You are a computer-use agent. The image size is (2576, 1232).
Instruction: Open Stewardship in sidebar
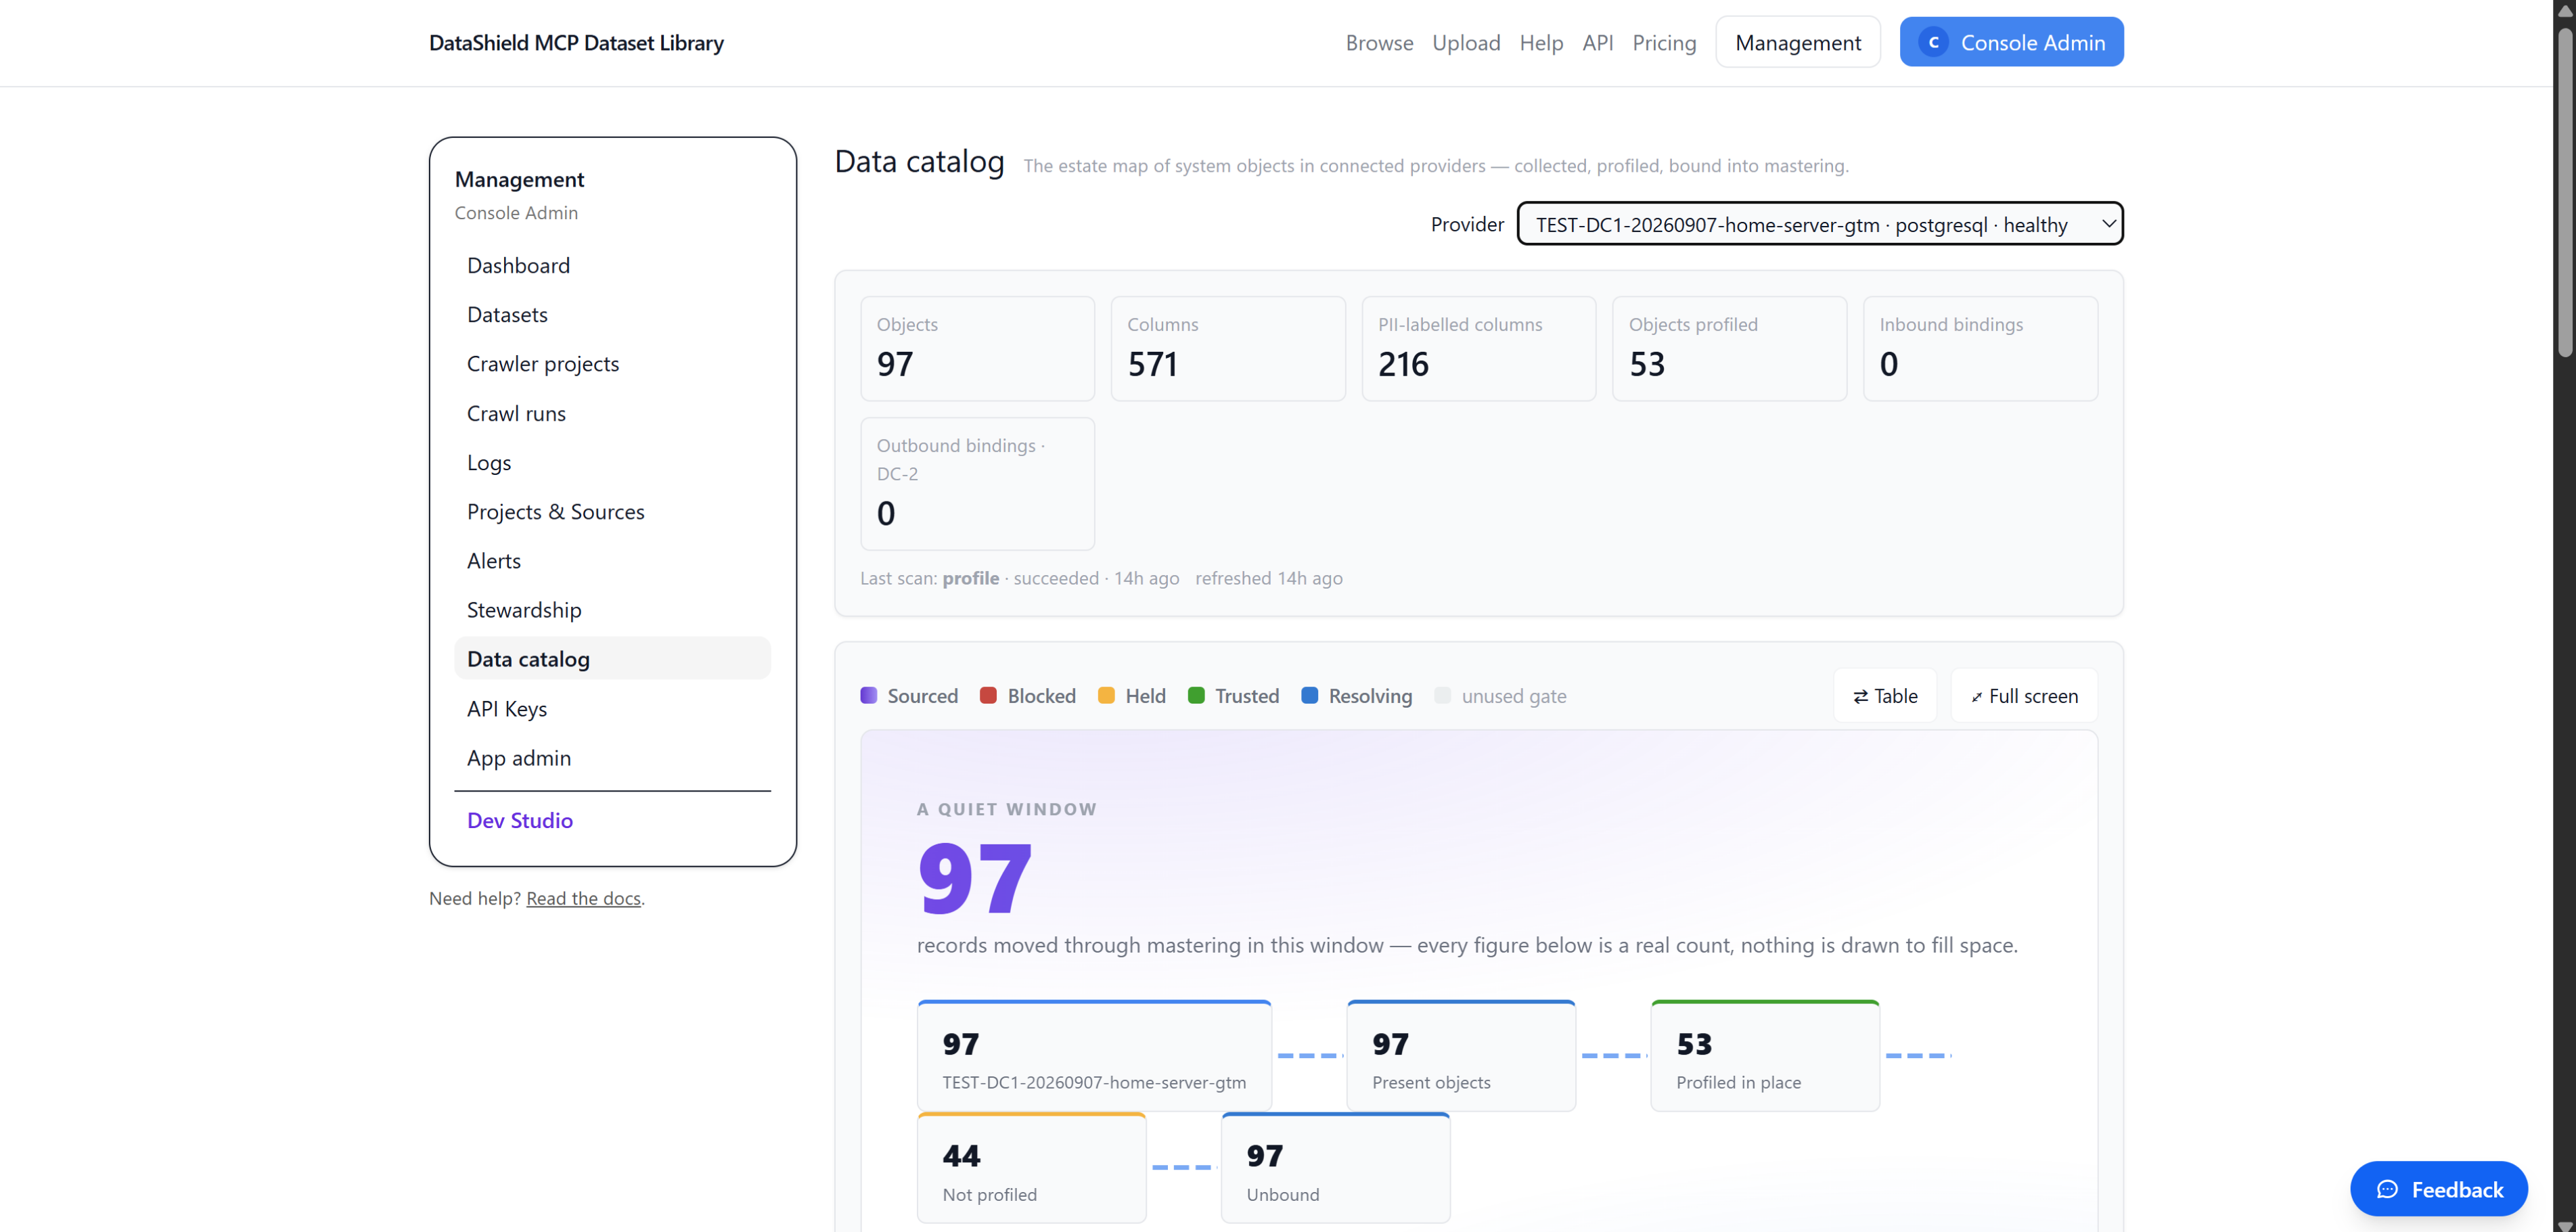click(x=612, y=609)
